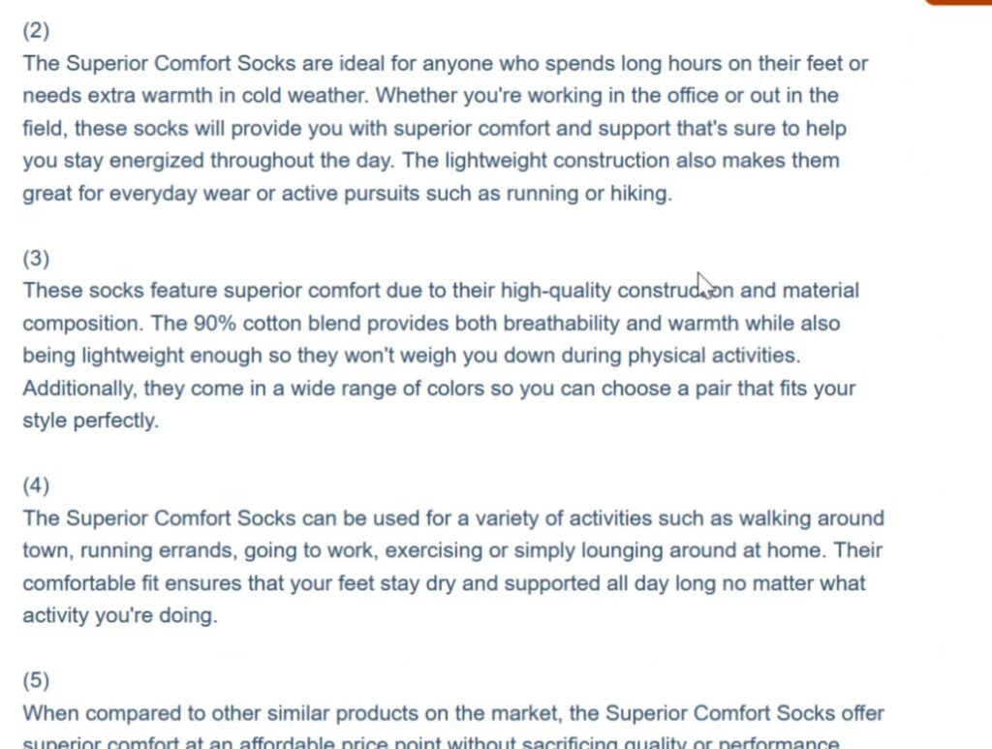Click 'energized' in the second section paragraph

[x=157, y=161]
